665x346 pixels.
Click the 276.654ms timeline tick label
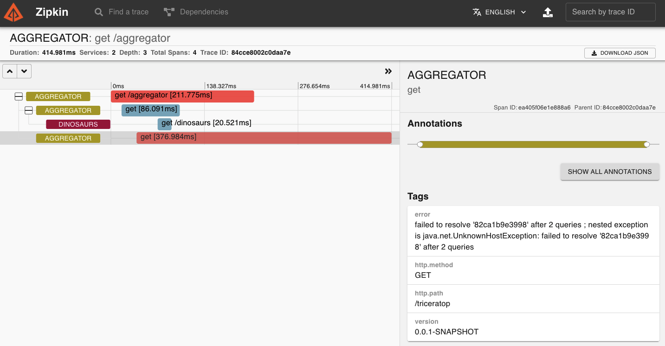[x=315, y=86]
